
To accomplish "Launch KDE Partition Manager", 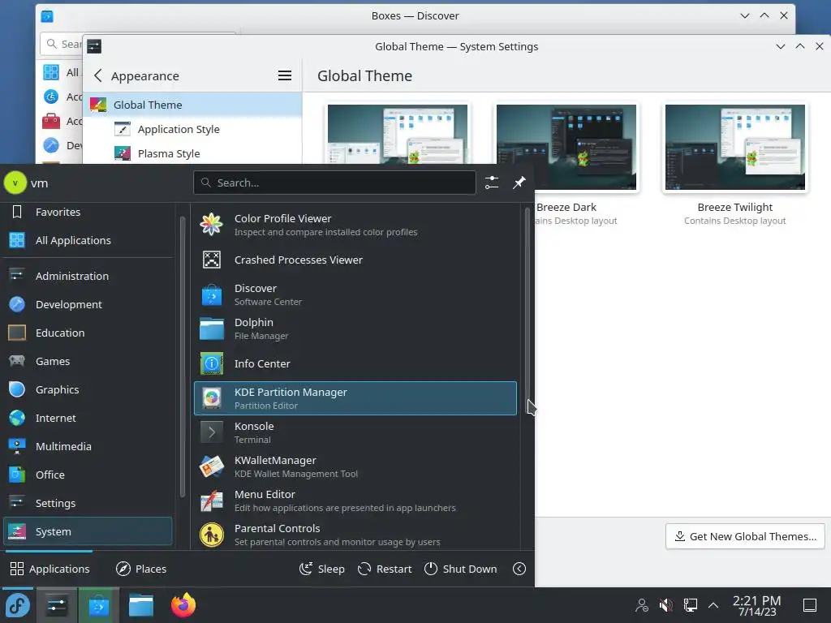I will (355, 398).
